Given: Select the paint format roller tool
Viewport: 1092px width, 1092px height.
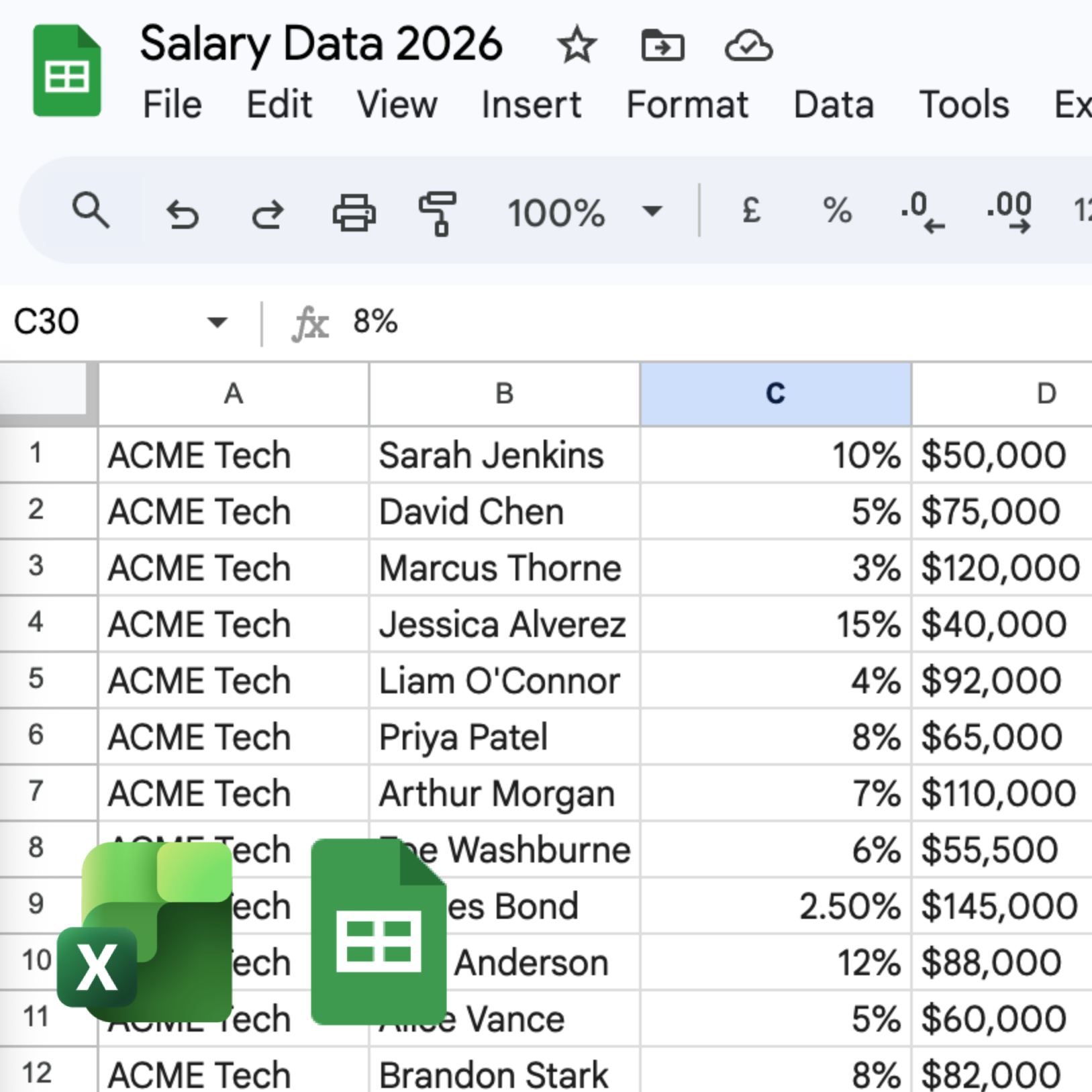Looking at the screenshot, I should click(438, 213).
